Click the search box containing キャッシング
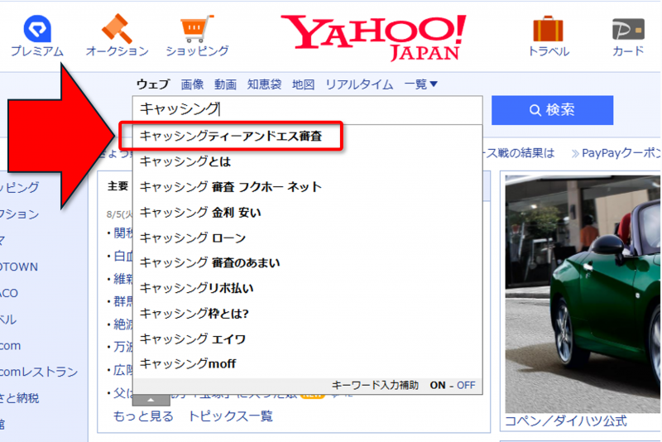The width and height of the screenshot is (662, 442). click(307, 110)
